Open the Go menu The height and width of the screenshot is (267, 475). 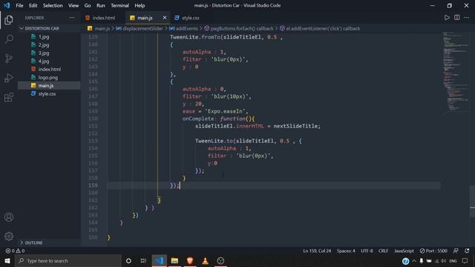coord(88,5)
